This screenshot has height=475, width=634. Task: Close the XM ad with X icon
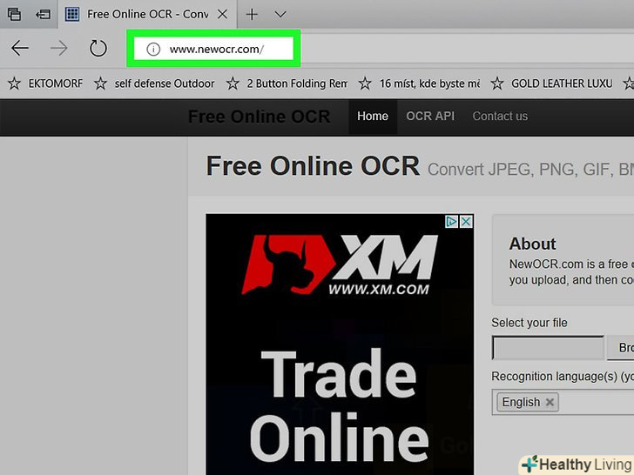coord(466,221)
